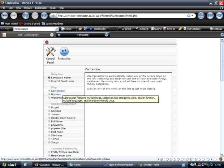The width and height of the screenshot is (224, 168).
Task: Open the Tools menu
Action: 53,8
